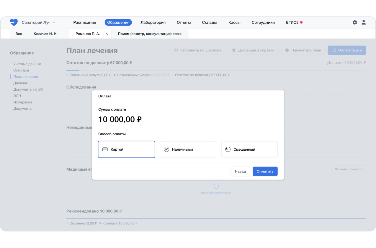Open the Лаборатория menu

click(x=153, y=22)
